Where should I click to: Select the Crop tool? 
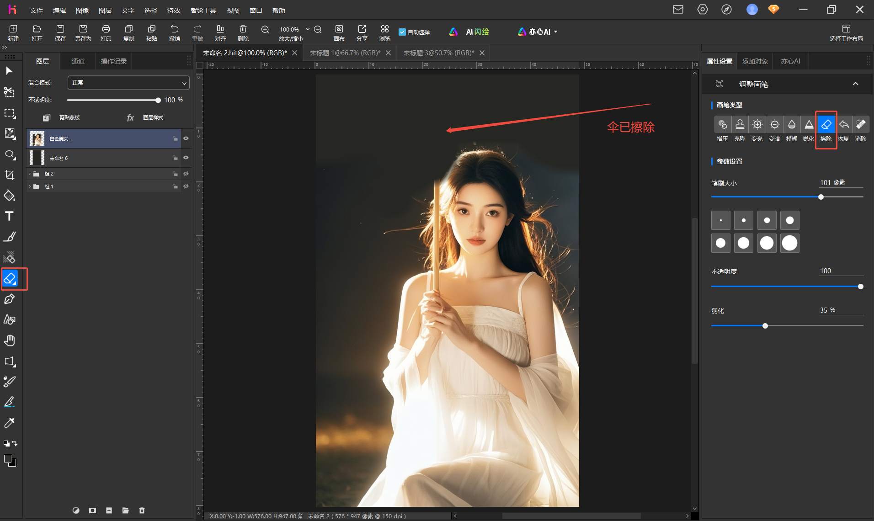(x=9, y=175)
